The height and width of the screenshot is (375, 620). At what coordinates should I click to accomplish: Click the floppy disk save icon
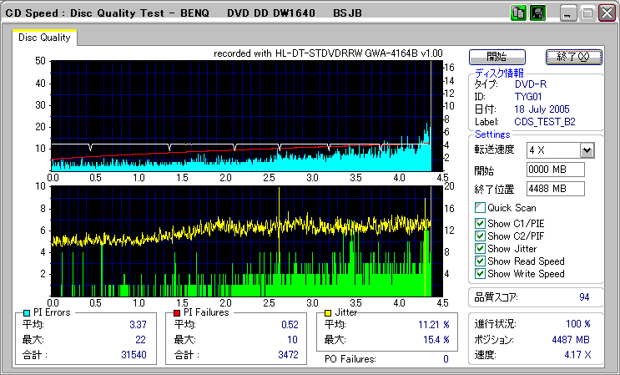click(538, 13)
